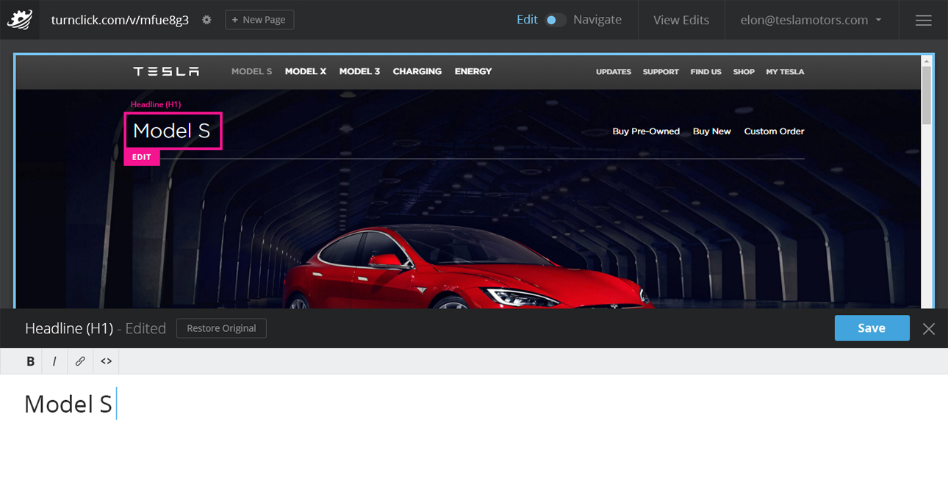948x500 pixels.
Task: Open the Model X menu item
Action: [x=305, y=71]
